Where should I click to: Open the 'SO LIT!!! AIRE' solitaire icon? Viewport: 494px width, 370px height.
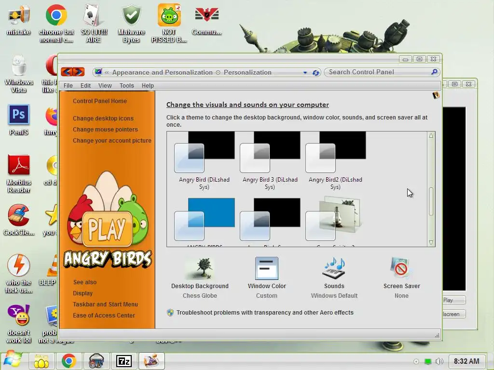click(94, 24)
